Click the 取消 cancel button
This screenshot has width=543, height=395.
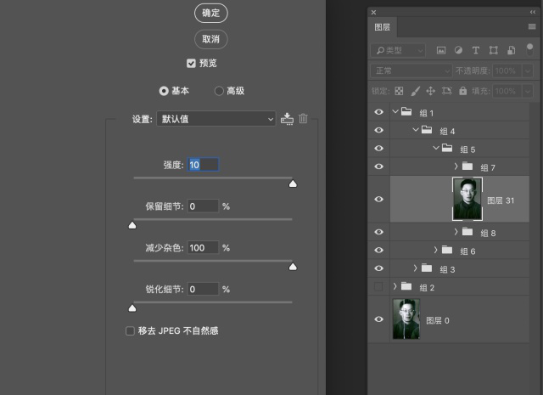pos(210,39)
